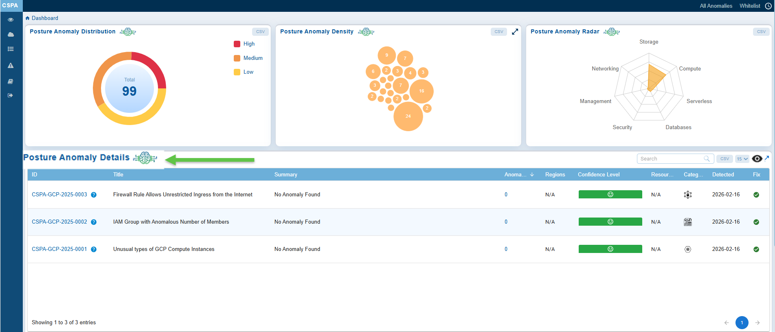This screenshot has height=332, width=775.
Task: Toggle the Medium legend entry
Action: 252,58
